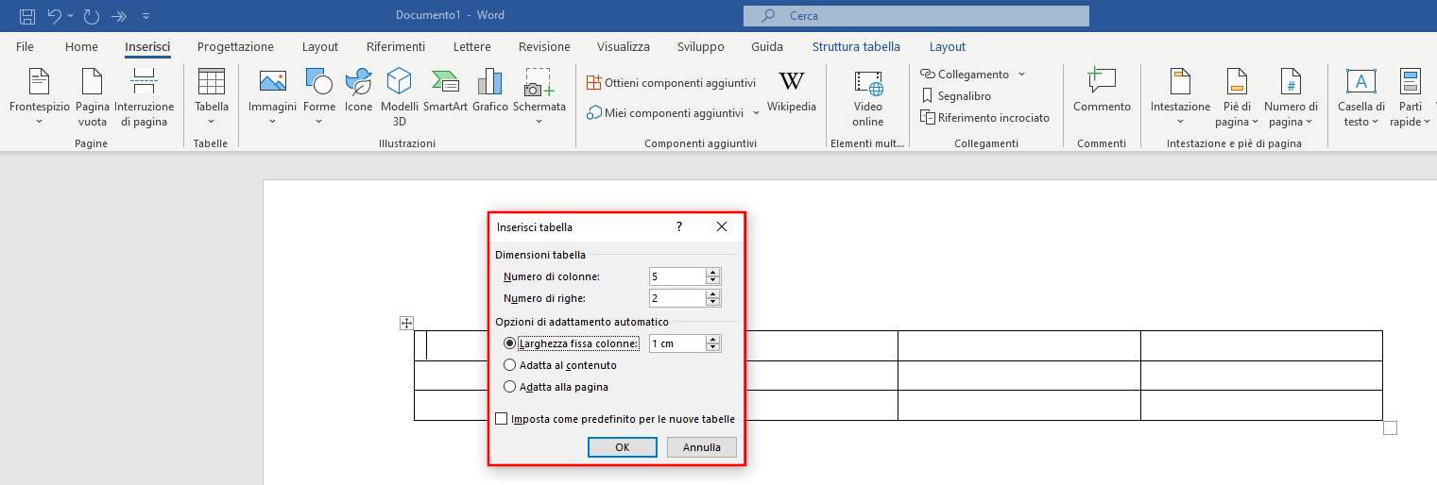
Task: Click the column width 1 cm field
Action: 677,343
